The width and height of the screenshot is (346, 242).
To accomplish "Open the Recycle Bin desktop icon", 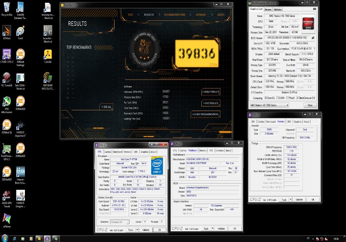I will [x=7, y=9].
